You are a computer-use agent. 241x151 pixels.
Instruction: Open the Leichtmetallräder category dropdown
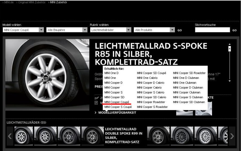click(x=129, y=30)
